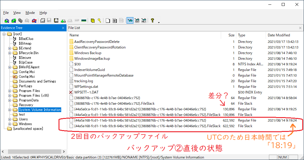
Task: Select the WPSettings.dat file row
Action: pos(86,87)
